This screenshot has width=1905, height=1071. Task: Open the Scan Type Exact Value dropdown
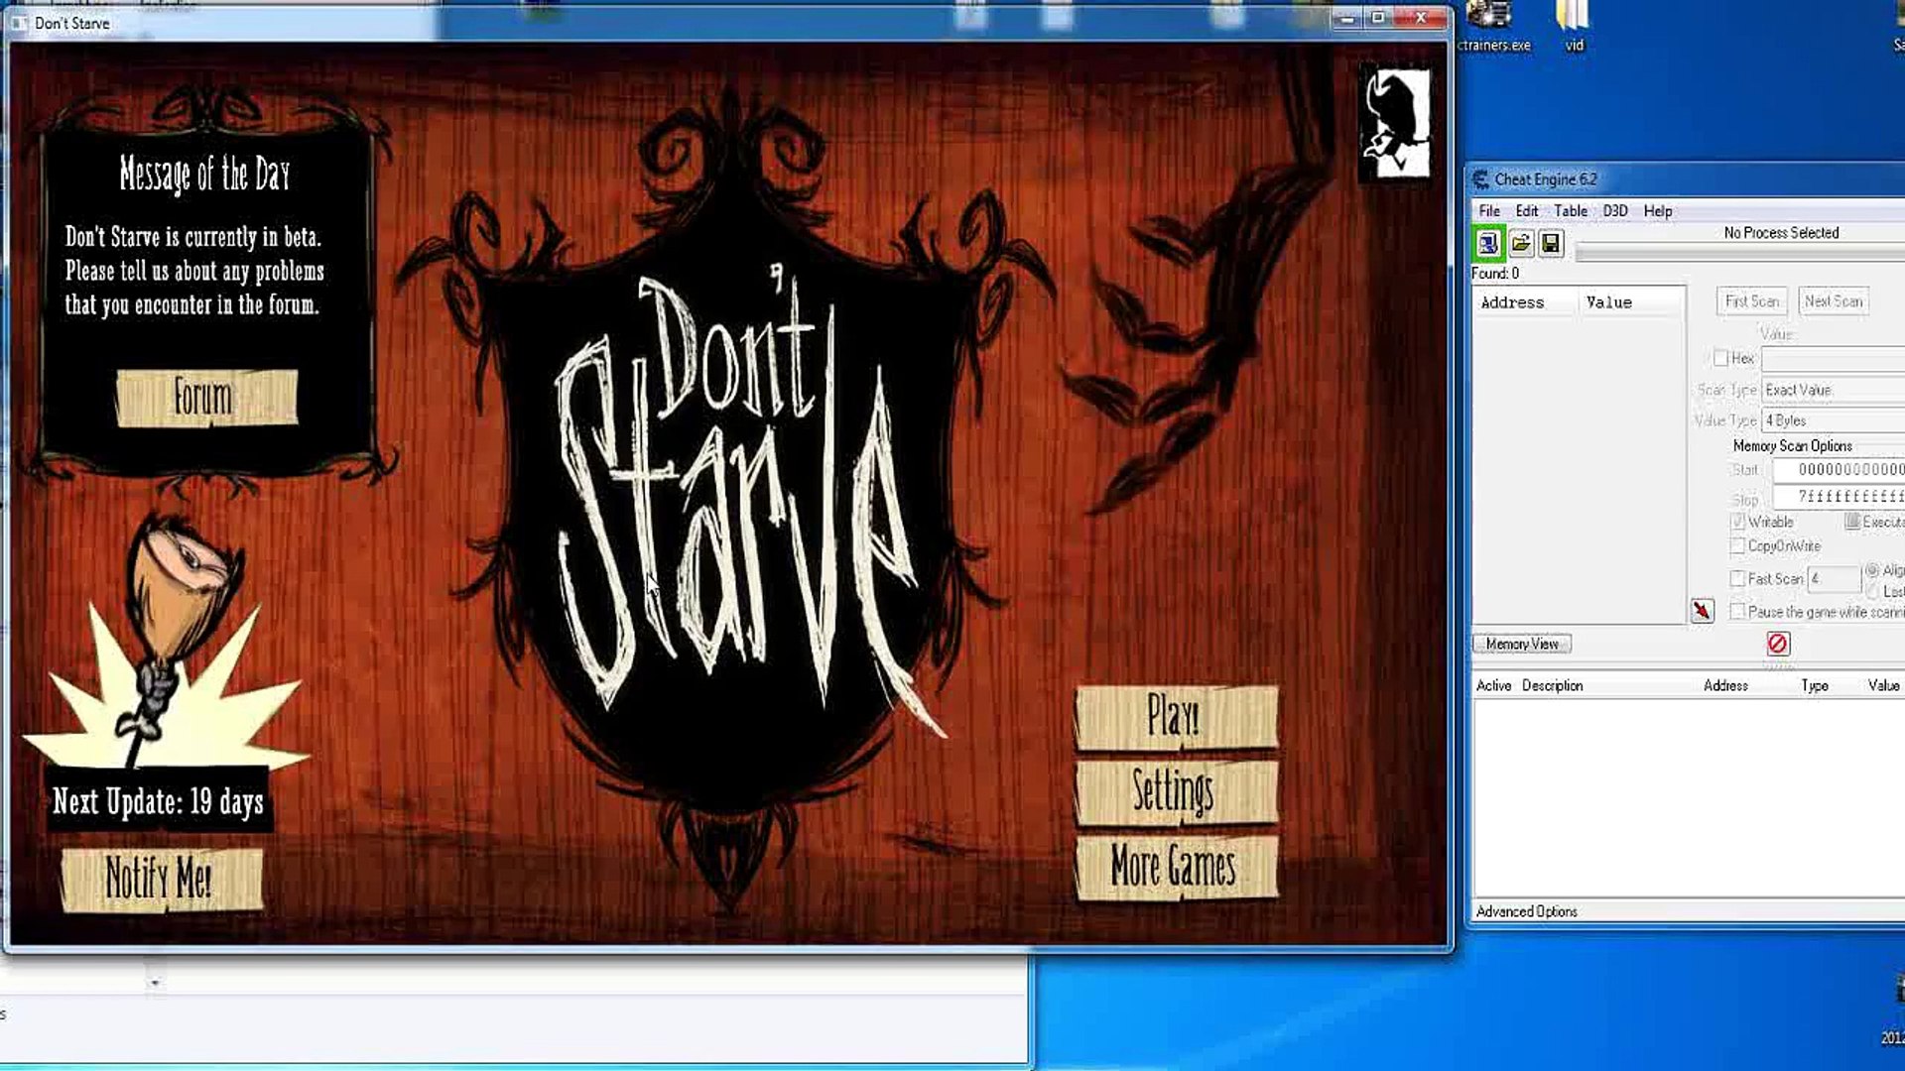pos(1832,391)
